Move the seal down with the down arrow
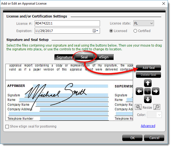This screenshot has width=172, height=148. tap(148, 99)
